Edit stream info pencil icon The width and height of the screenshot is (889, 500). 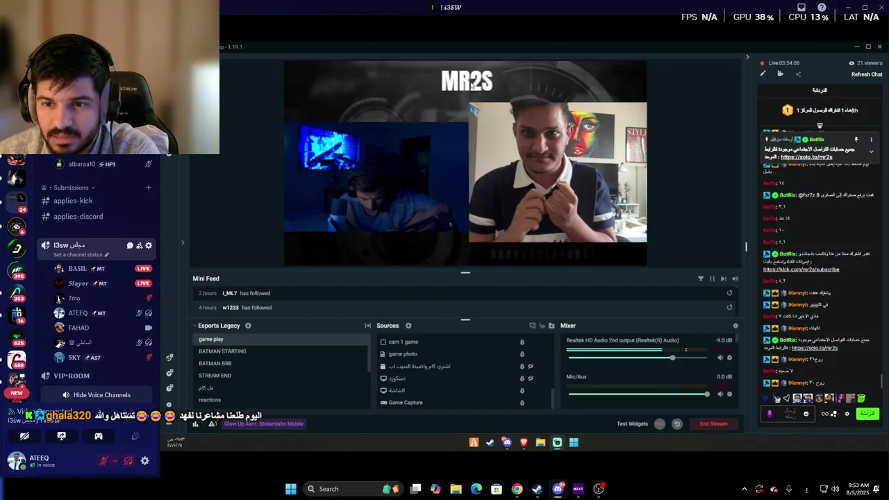coord(763,74)
